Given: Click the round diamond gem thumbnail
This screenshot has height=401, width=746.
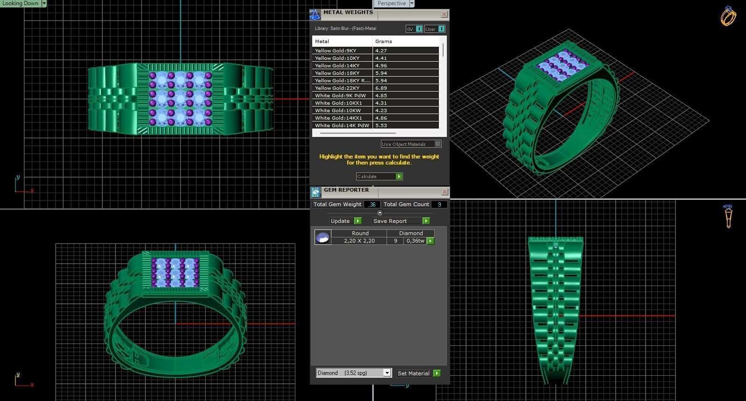Looking at the screenshot, I should (x=323, y=237).
